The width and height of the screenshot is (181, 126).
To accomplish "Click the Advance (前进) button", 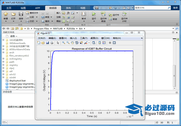I will 113,19.
